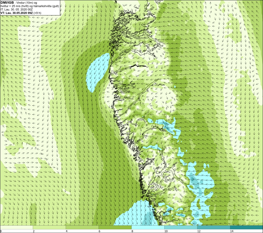Image resolution: width=263 pixels, height=233 pixels.
Task: Click the scale label '14'
Action: pos(232,231)
